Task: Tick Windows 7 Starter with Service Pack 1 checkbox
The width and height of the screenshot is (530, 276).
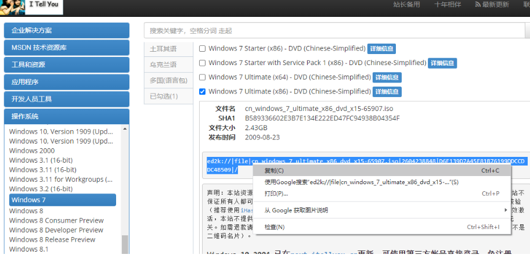Action: point(203,63)
